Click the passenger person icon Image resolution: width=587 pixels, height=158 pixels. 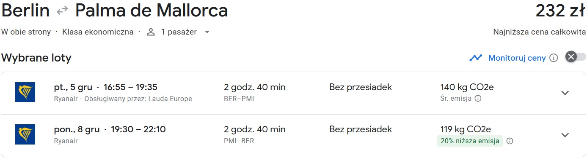pyautogui.click(x=151, y=32)
